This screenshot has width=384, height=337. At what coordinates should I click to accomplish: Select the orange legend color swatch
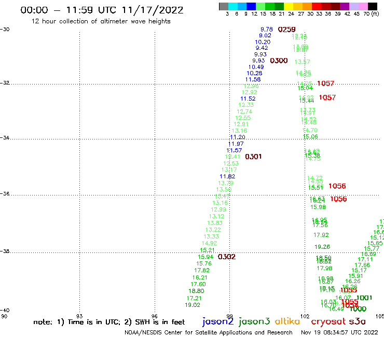tap(307, 6)
